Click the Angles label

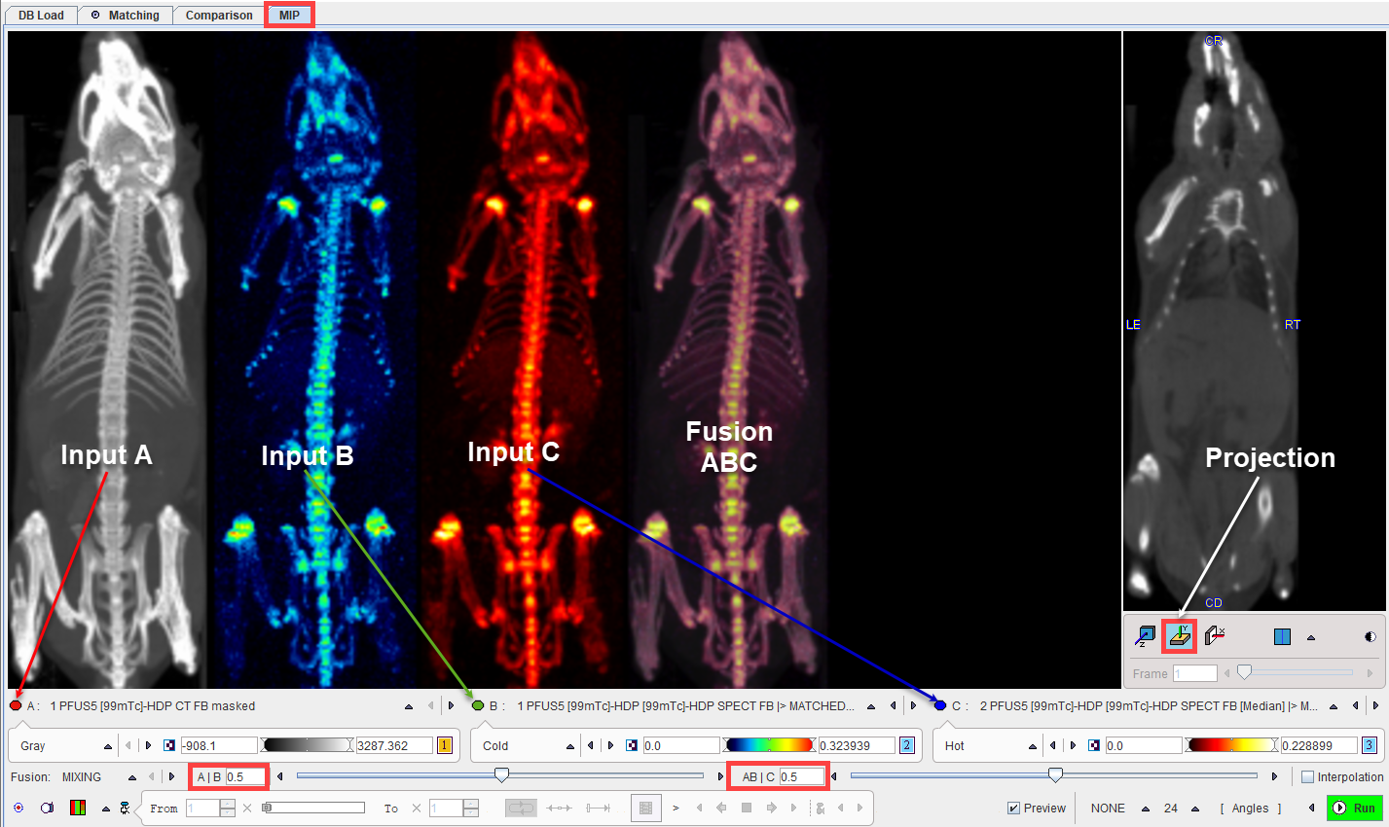1250,809
